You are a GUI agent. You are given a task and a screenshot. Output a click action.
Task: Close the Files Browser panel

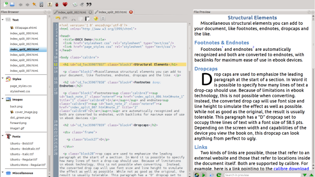(x=49, y=12)
